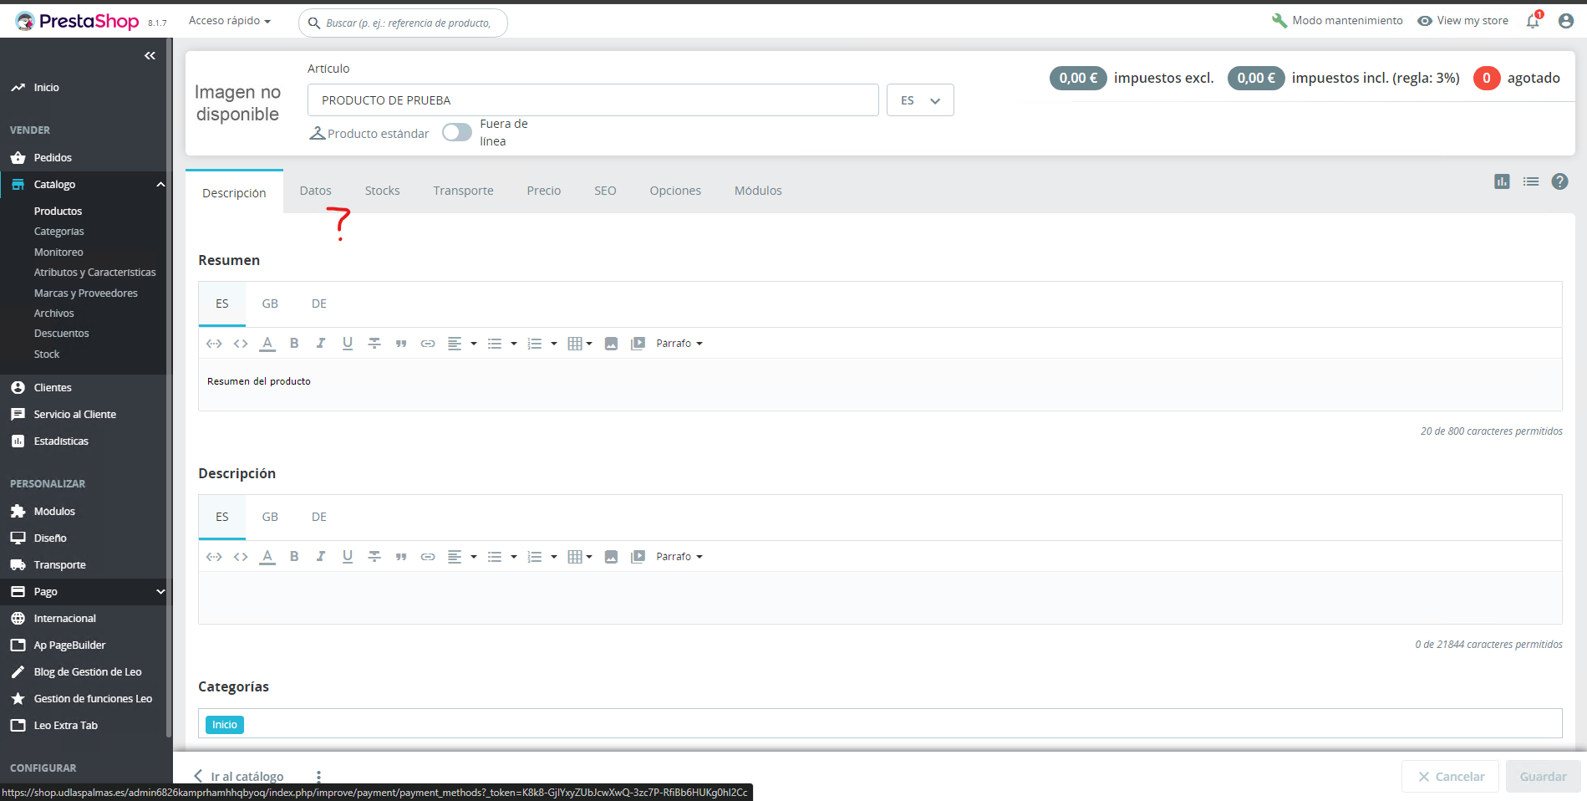Open the notifications bell
The width and height of the screenshot is (1587, 801).
[1533, 21]
